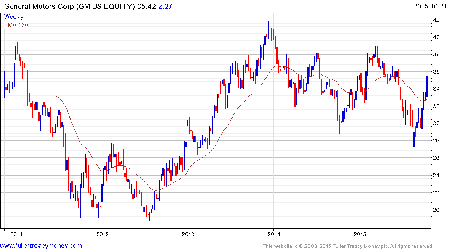Screen dimensions: 452x252
Task: Click the 30 price axis label
Action: click(x=436, y=123)
